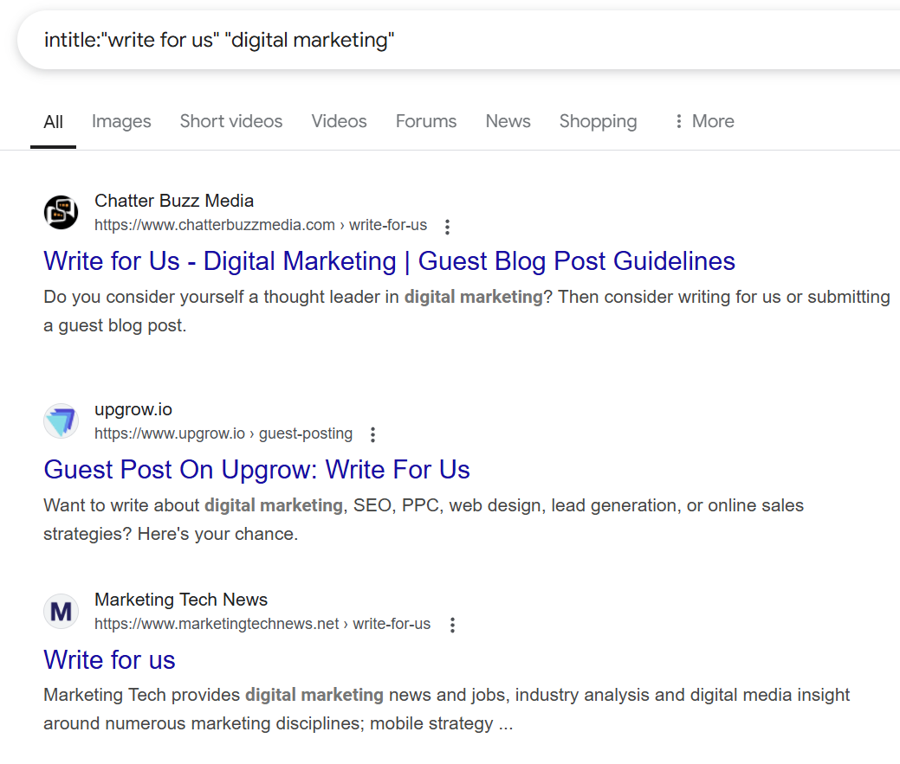
Task: Click the Marketing Tech News snippet text
Action: [x=447, y=709]
